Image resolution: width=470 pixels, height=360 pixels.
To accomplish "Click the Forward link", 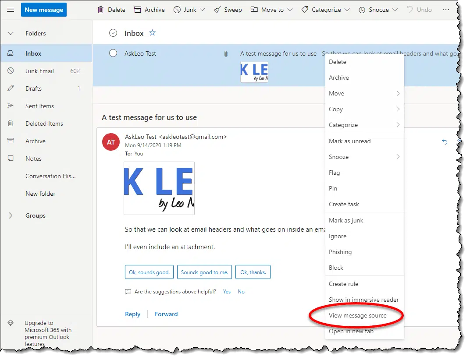I will (166, 314).
